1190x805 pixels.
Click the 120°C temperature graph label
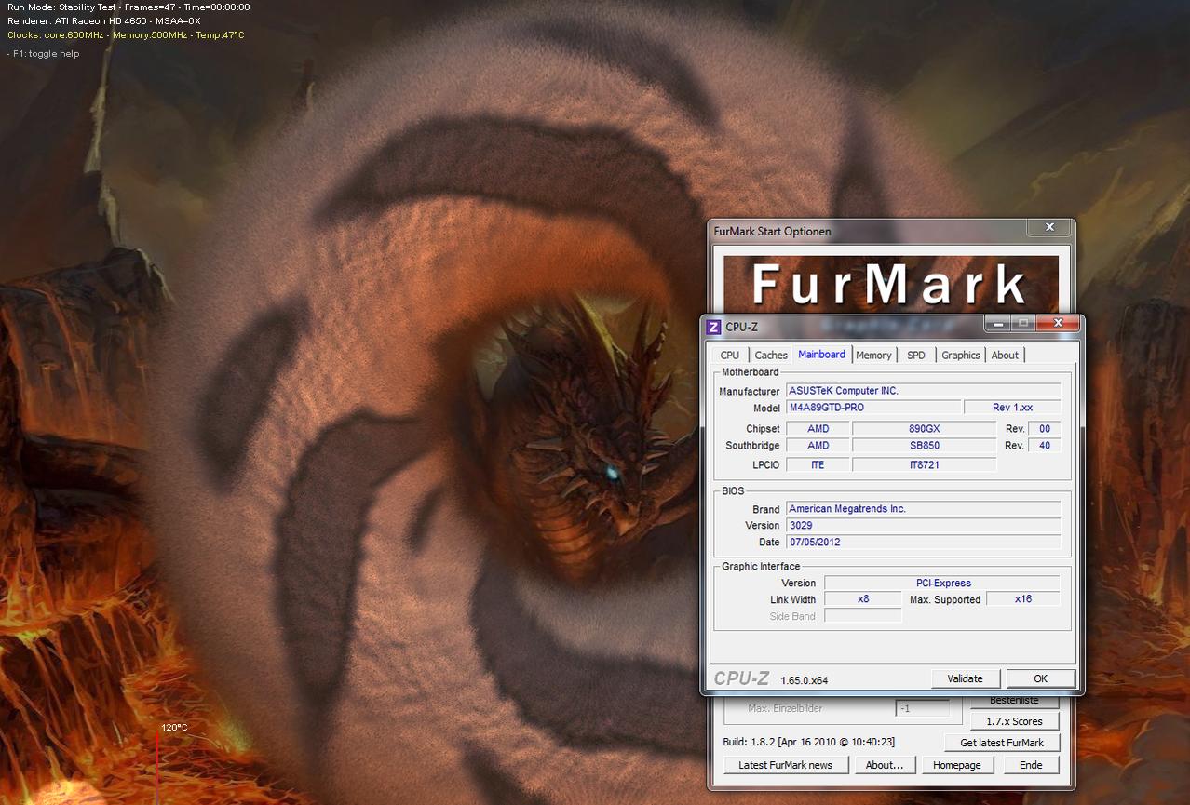click(x=174, y=728)
